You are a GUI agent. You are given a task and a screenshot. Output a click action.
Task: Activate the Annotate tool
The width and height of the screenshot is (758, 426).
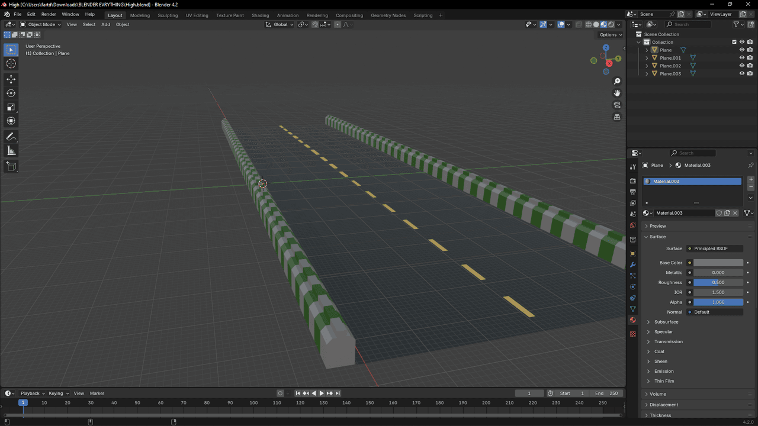(x=11, y=137)
